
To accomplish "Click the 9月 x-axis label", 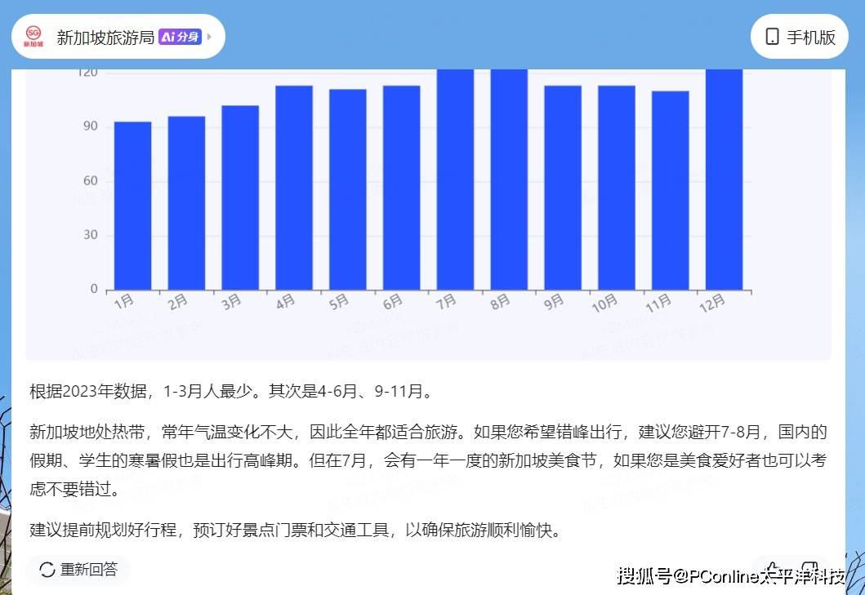I will pos(554,302).
